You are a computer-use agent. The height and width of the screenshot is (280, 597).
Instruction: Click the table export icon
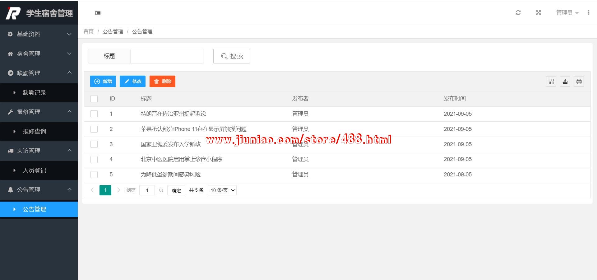point(565,82)
